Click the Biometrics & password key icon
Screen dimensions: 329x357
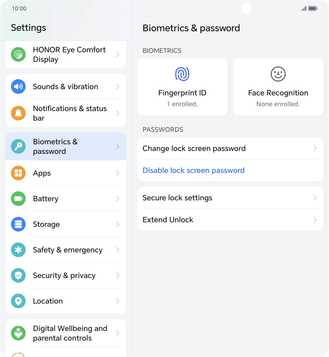coord(18,146)
